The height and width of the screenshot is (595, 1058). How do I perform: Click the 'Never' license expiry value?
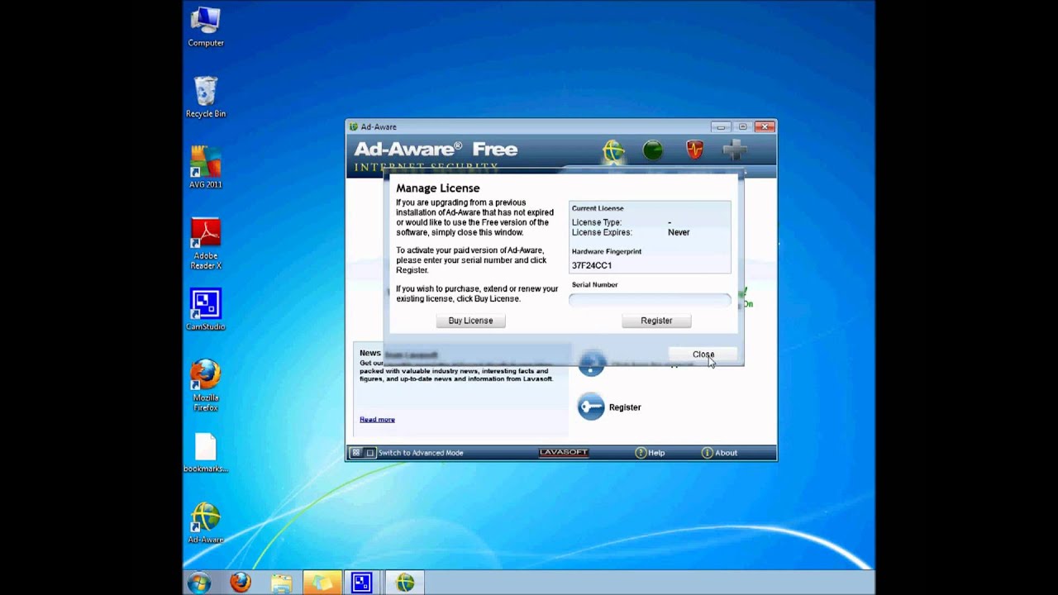coord(679,233)
